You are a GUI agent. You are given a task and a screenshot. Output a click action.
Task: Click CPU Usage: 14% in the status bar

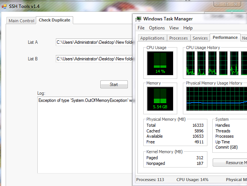click(192, 180)
